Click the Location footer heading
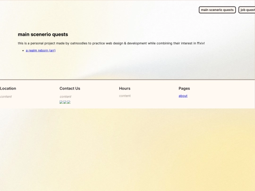The width and height of the screenshot is (255, 191). coord(8,88)
